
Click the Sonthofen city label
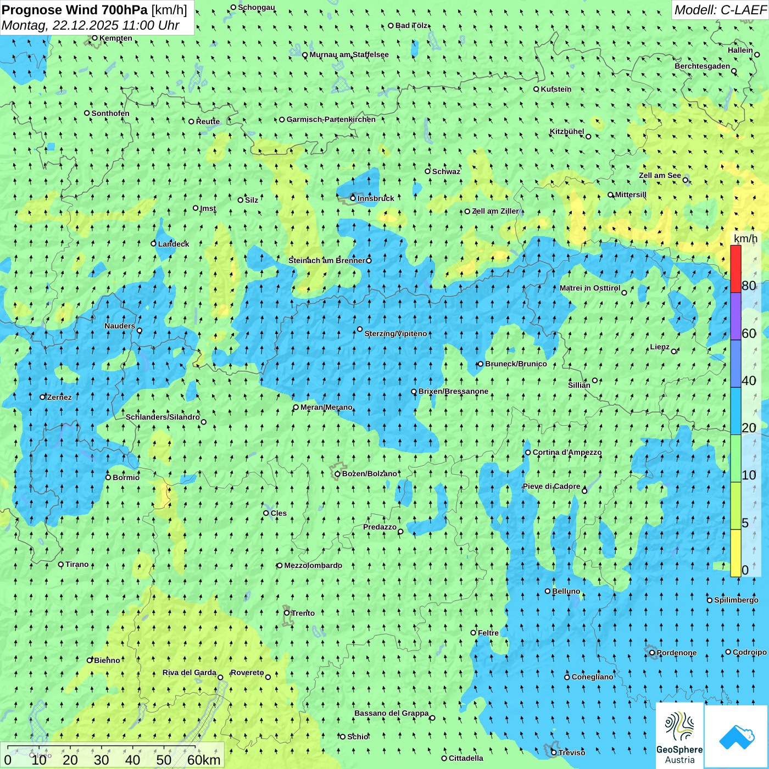pyautogui.click(x=110, y=113)
